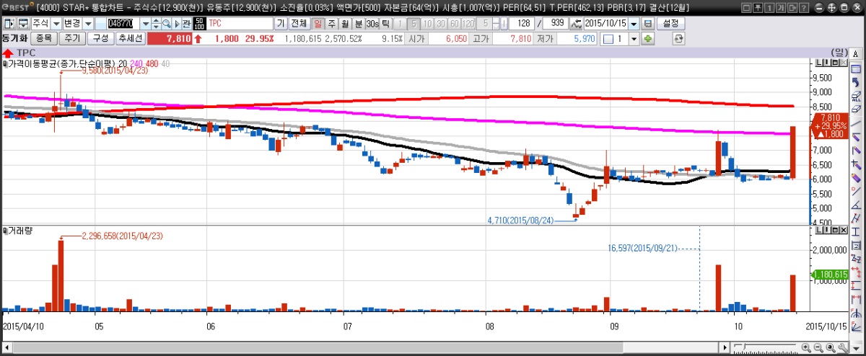Click the 구성 tab button
Image resolution: width=866 pixels, height=356 pixels.
(x=100, y=39)
